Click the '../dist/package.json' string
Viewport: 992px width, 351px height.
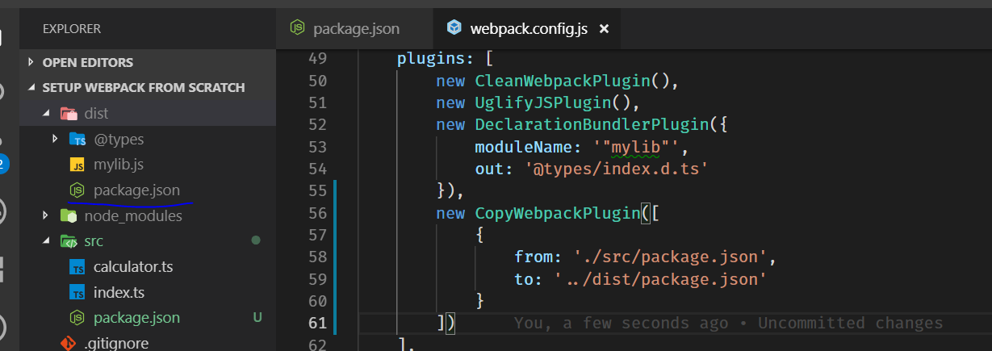click(660, 279)
